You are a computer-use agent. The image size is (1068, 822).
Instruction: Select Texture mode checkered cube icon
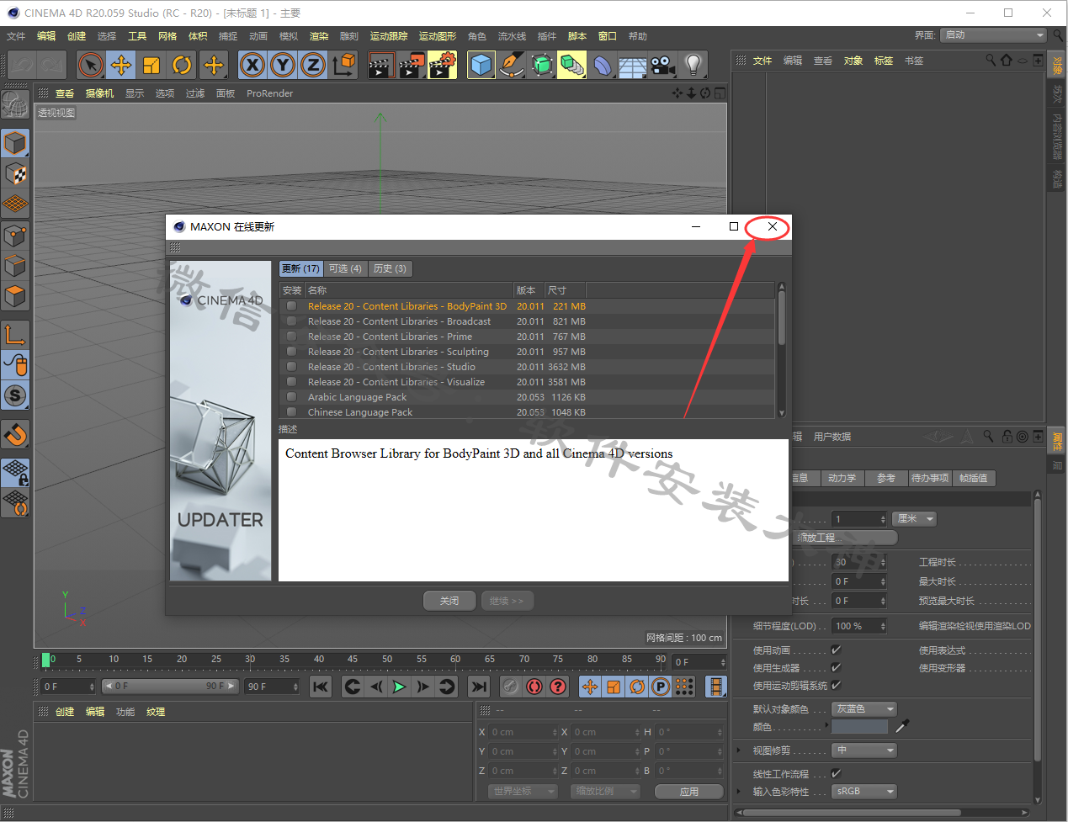pos(15,173)
